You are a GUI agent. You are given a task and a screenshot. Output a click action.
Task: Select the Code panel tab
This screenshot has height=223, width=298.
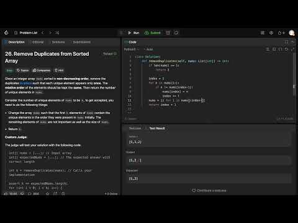click(x=130, y=42)
